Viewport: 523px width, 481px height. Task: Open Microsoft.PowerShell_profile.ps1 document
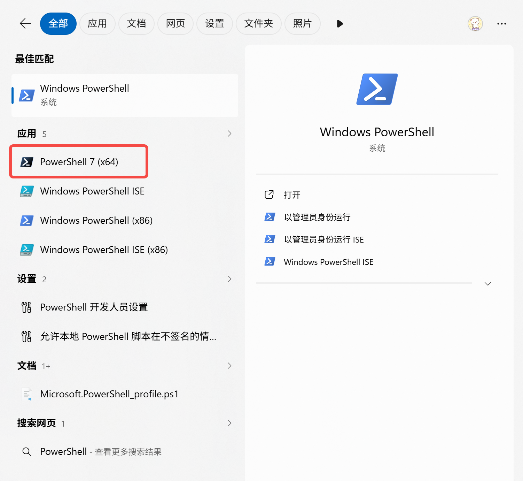pos(125,394)
